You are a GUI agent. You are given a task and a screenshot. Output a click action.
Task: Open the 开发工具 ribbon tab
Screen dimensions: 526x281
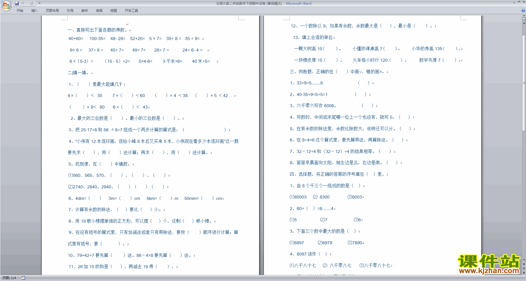pyautogui.click(x=131, y=11)
